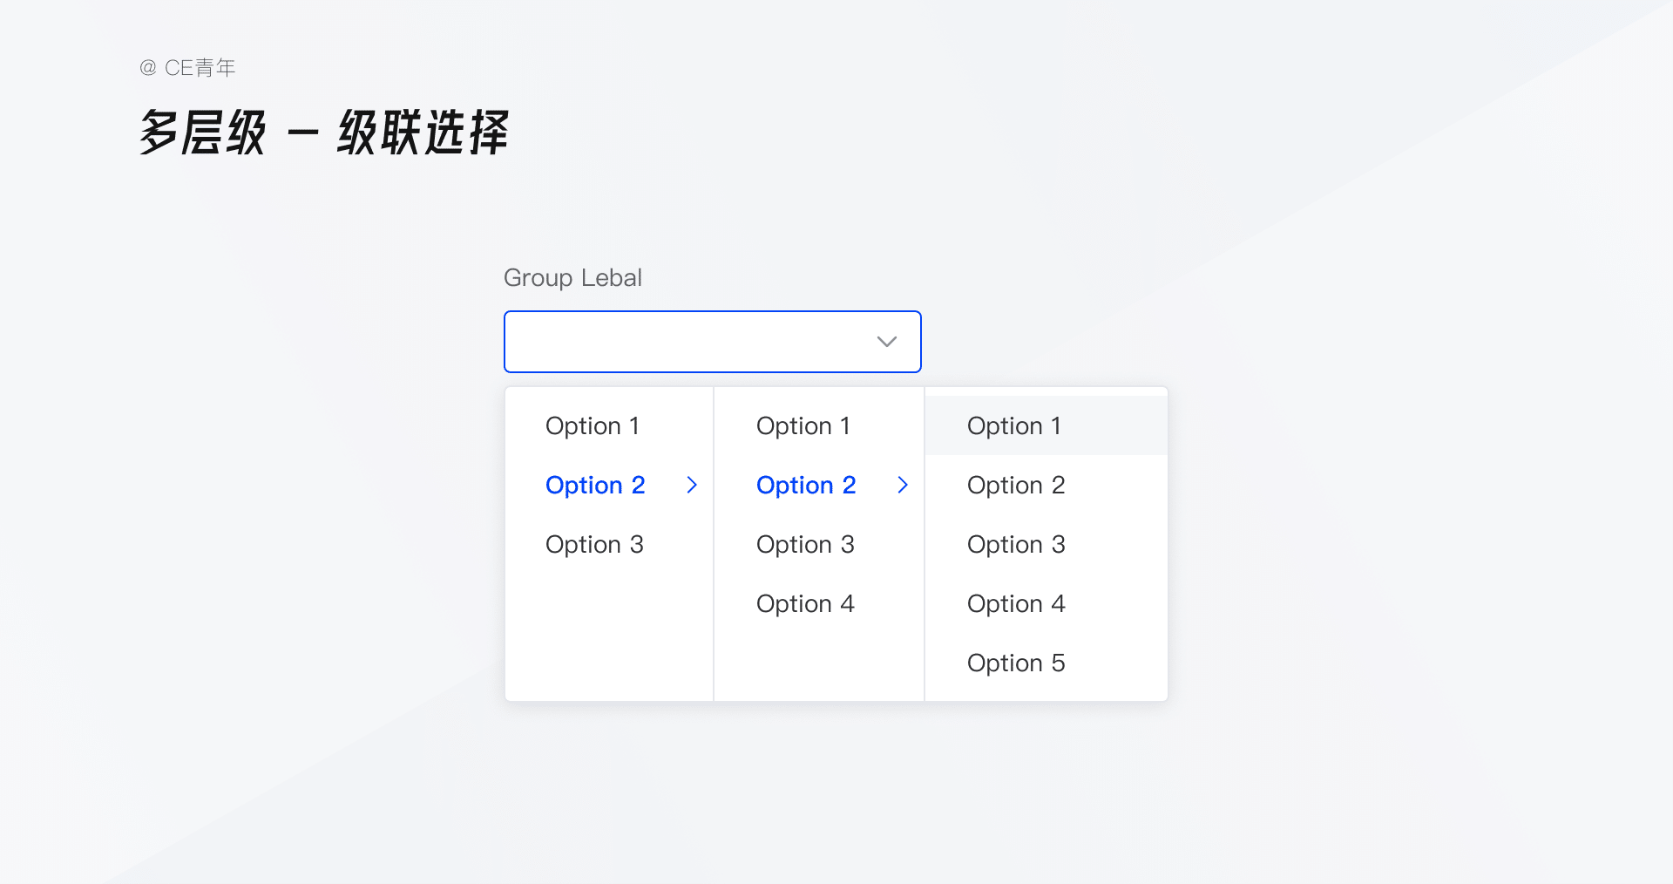The width and height of the screenshot is (1673, 884).
Task: Choose Option 4 in the second column
Action: click(x=805, y=603)
